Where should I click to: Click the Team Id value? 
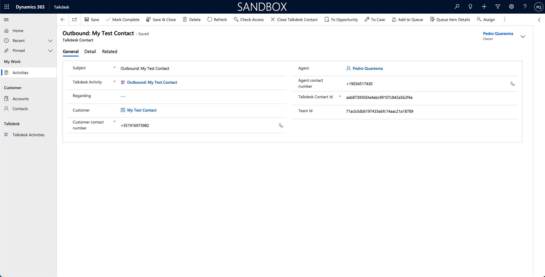coord(380,111)
